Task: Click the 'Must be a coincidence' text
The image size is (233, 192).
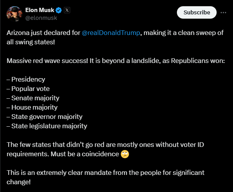Action: [x=85, y=154]
